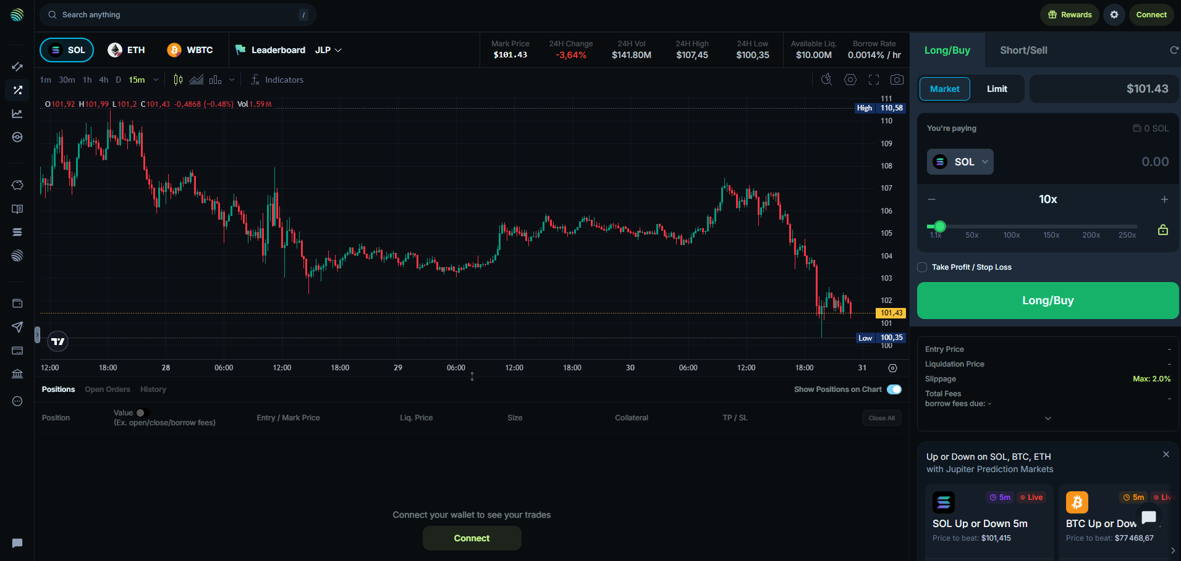The height and width of the screenshot is (561, 1181).
Task: Expand the JLP dropdown
Action: click(x=328, y=50)
